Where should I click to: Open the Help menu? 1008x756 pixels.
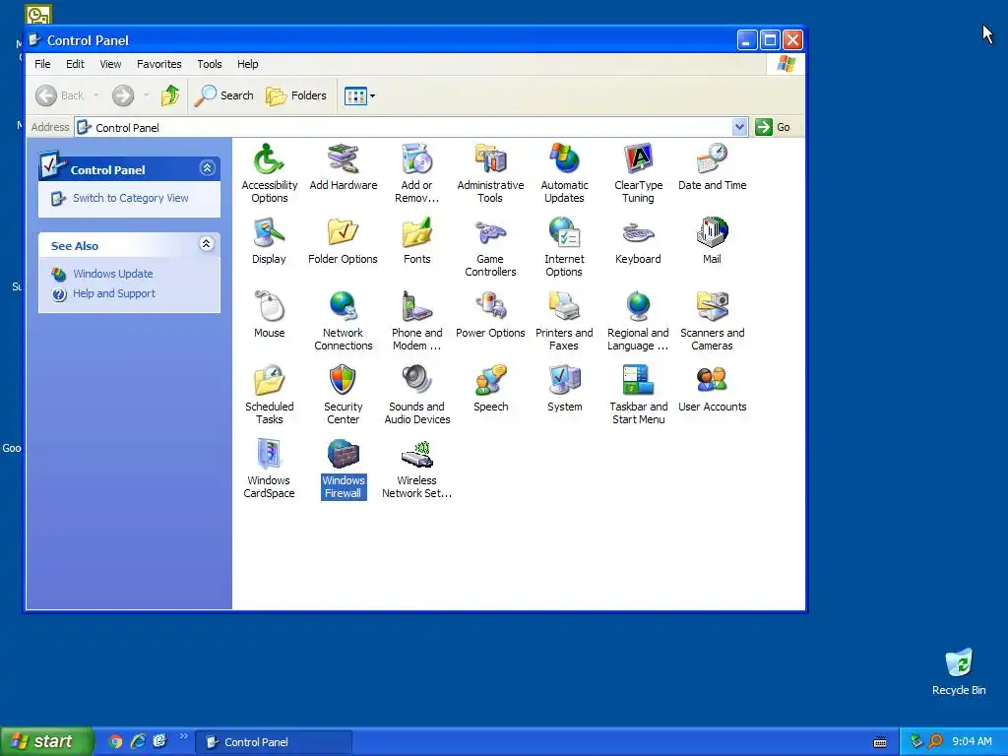tap(247, 64)
